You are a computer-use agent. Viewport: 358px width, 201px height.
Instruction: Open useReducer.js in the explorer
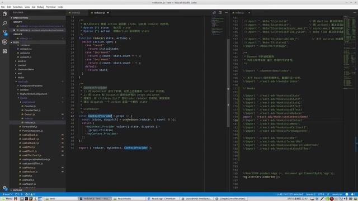pyautogui.click(x=30, y=171)
